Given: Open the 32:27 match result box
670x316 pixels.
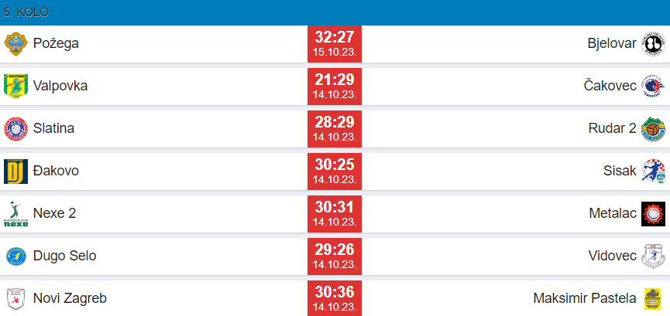Looking at the screenshot, I should [335, 43].
